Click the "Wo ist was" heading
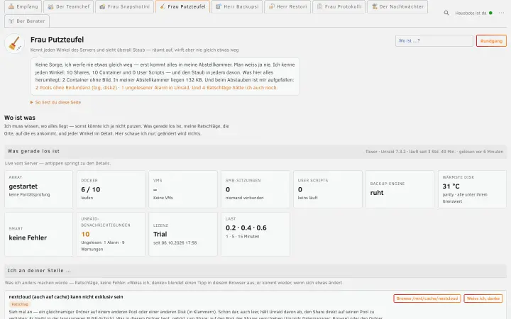The height and width of the screenshot is (319, 511). point(20,118)
